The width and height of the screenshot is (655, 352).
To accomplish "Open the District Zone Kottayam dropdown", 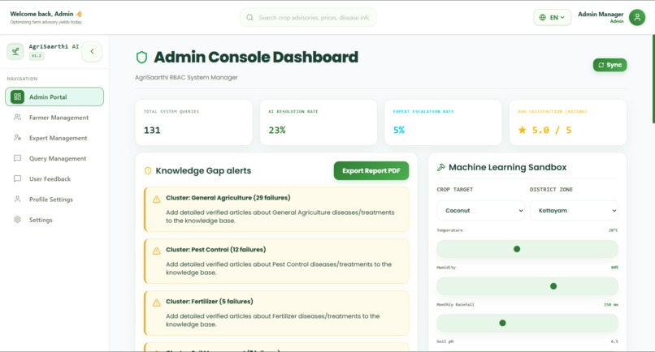I will tap(574, 211).
